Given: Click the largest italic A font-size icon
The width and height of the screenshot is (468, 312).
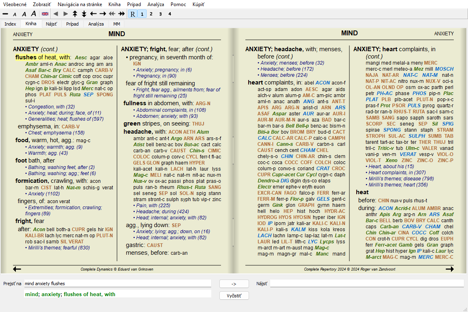Looking at the screenshot, I should pyautogui.click(x=34, y=14).
